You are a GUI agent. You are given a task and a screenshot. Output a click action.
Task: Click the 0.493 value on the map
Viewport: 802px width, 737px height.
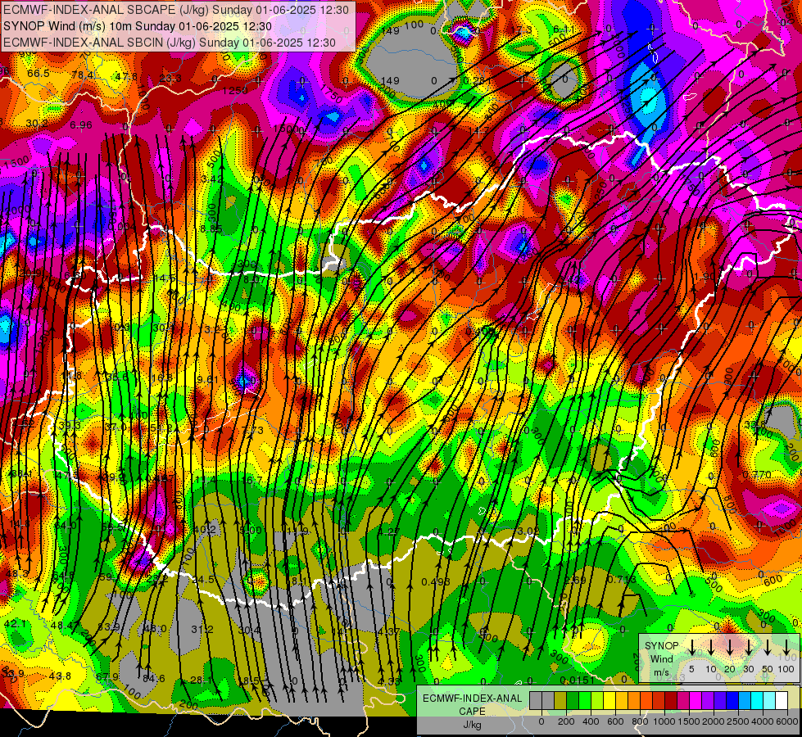click(436, 582)
